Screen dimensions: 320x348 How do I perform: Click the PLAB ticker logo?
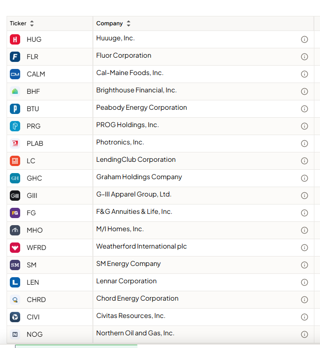[x=15, y=144]
